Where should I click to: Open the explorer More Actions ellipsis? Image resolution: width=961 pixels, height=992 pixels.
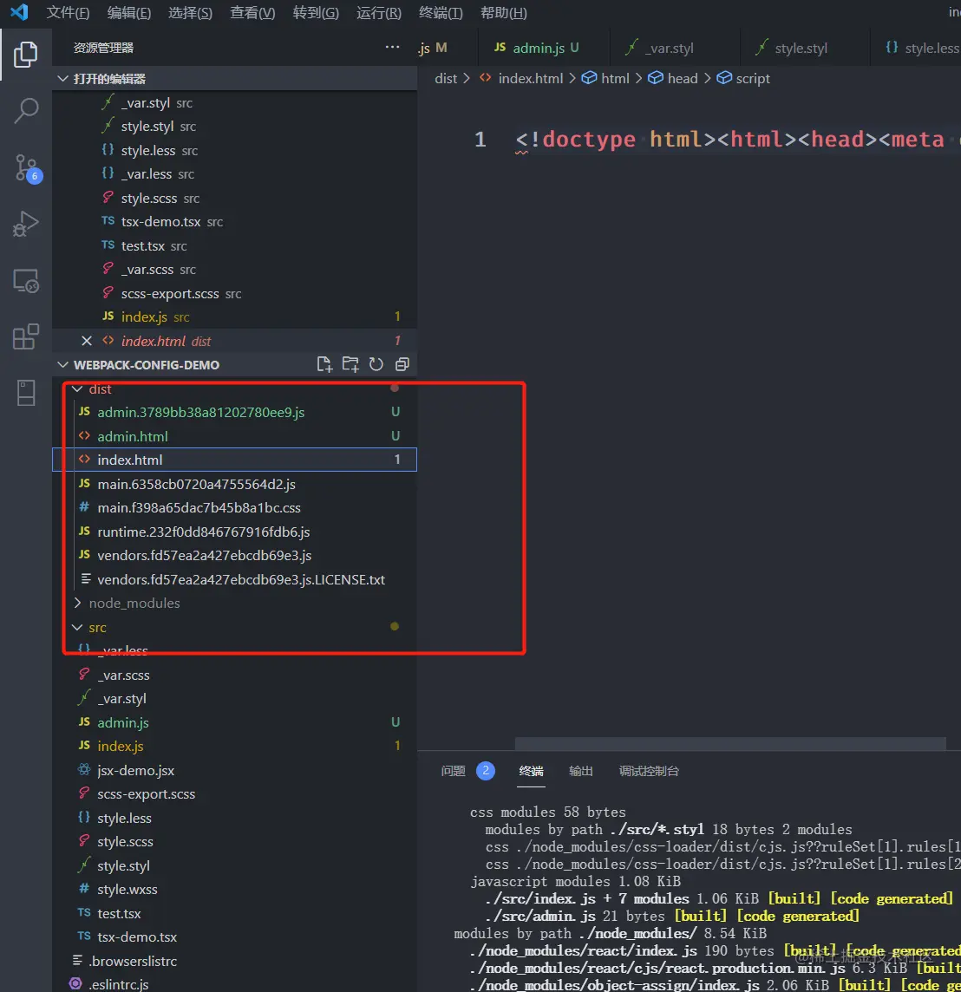click(x=392, y=48)
